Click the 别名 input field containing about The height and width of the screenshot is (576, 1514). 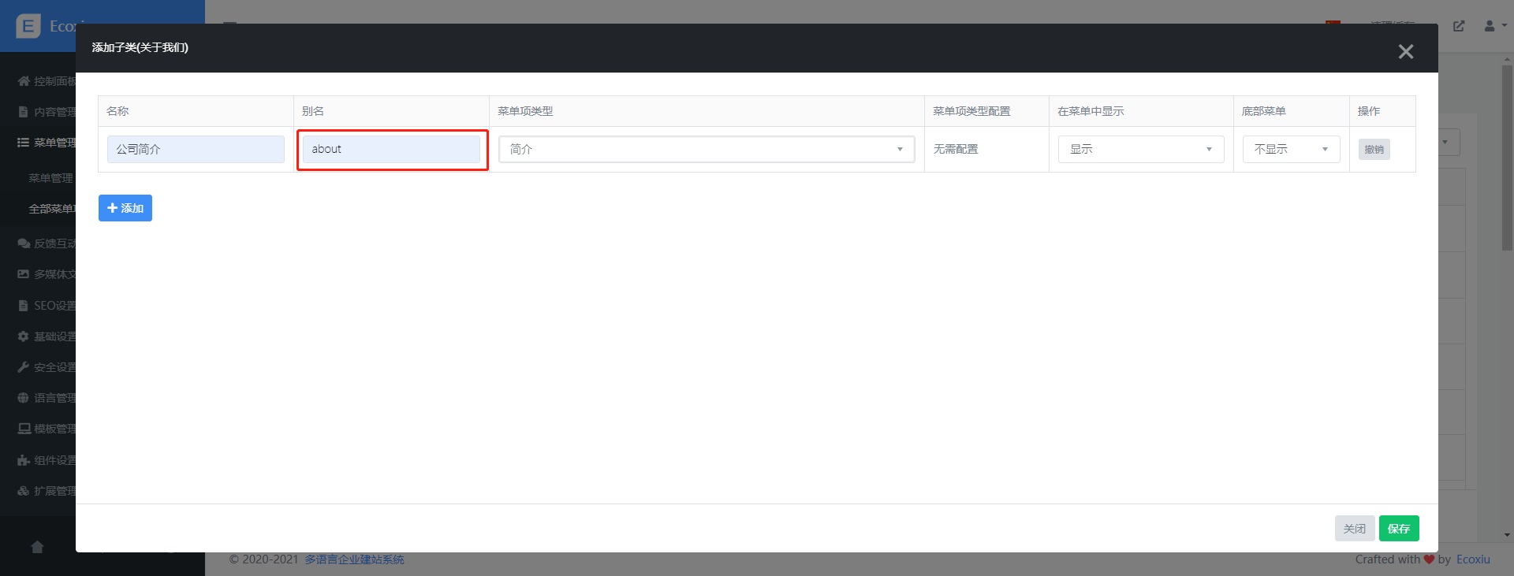click(x=391, y=149)
